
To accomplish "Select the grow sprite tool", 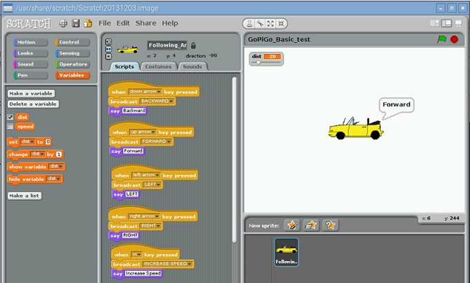I will pos(270,23).
